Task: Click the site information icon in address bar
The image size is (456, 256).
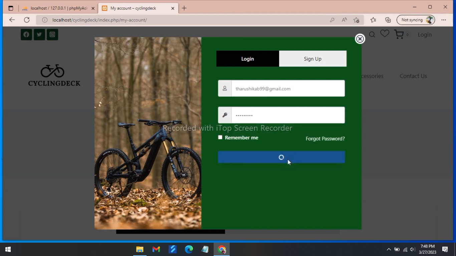Action: 45,20
